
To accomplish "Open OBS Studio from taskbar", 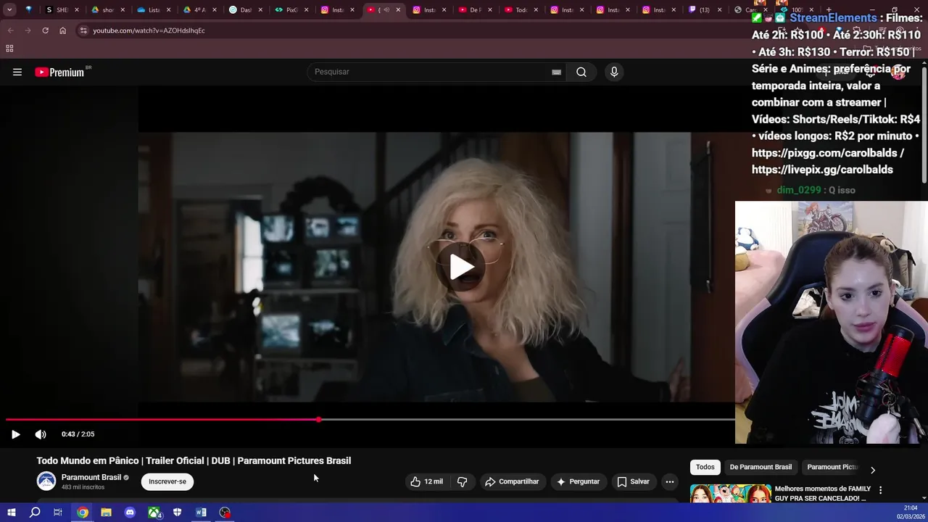I will (x=225, y=513).
